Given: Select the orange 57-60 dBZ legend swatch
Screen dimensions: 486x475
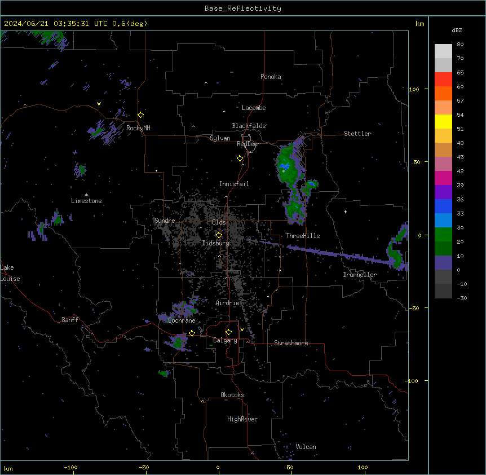Looking at the screenshot, I should (x=443, y=93).
